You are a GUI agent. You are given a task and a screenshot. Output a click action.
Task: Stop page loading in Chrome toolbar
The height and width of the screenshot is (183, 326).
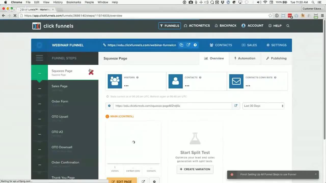click(15, 16)
